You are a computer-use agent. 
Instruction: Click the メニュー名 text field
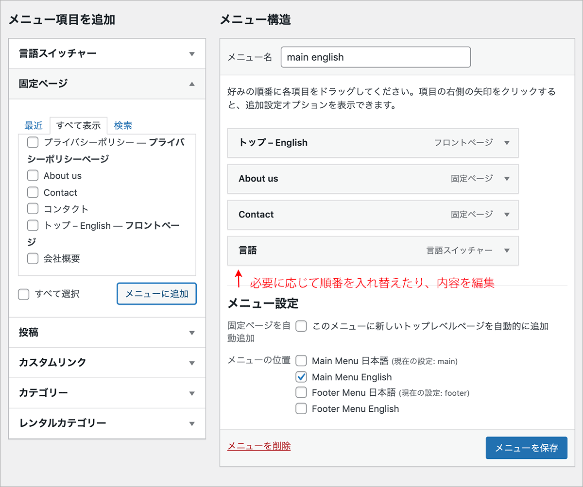[376, 57]
